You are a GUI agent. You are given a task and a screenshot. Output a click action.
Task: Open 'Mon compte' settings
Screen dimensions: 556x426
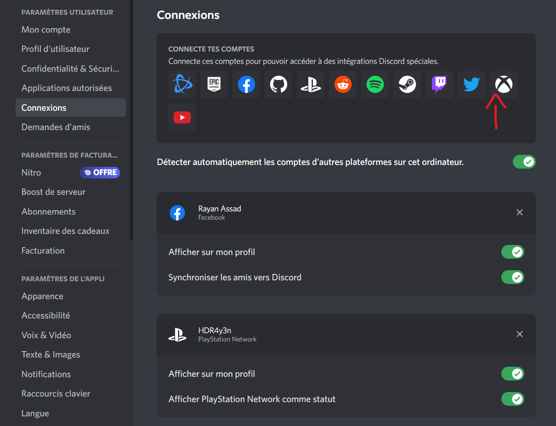point(71,30)
